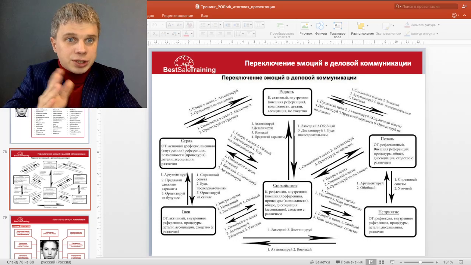Screen dimensions: 471x265
Task: Open the font color dropdown arrow
Action: click(x=192, y=34)
